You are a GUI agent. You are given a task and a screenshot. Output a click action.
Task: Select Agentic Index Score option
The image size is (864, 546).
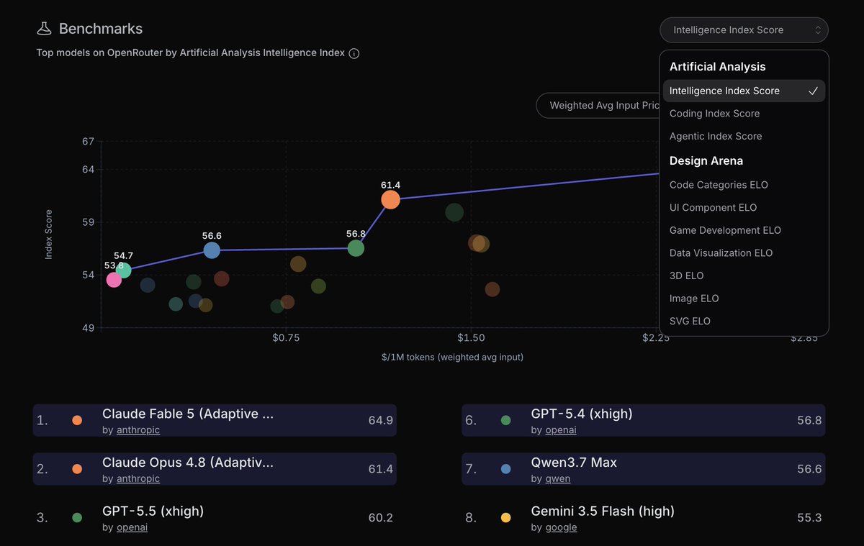744,136
